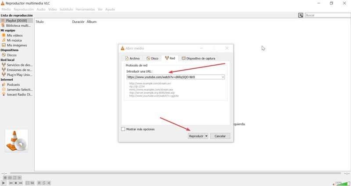
Task: Adjust the green volume slider
Action: tap(343, 183)
